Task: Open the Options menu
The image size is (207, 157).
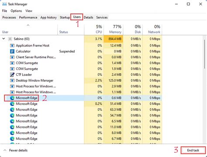Action: tap(16, 11)
